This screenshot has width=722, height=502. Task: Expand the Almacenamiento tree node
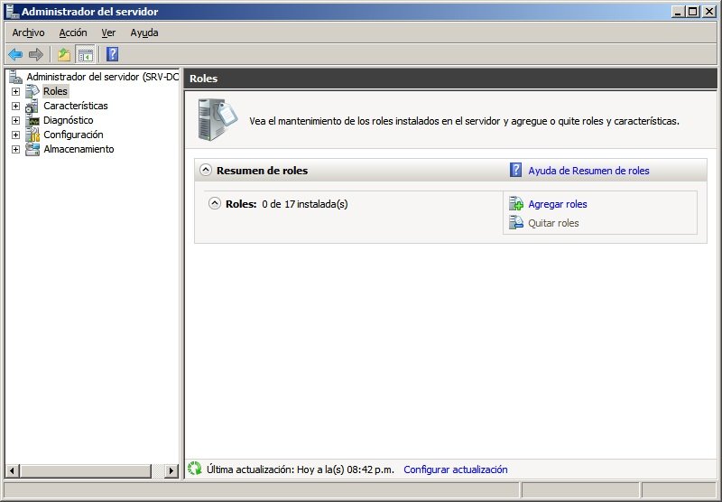[15, 150]
